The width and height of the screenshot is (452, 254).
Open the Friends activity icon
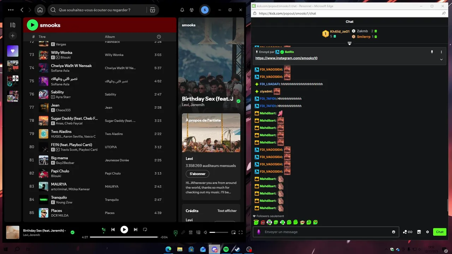tap(191, 10)
